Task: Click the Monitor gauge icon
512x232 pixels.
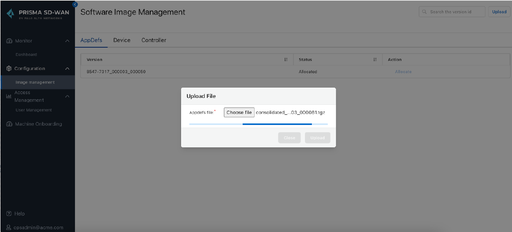Action: pos(9,41)
